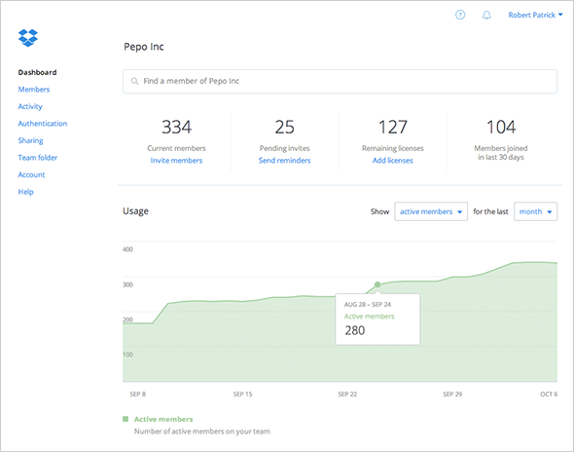
Task: Click the 334 current members count
Action: tap(176, 128)
